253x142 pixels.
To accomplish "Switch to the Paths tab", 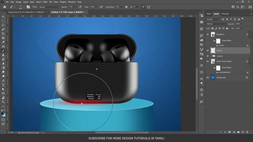I will pos(209,14).
